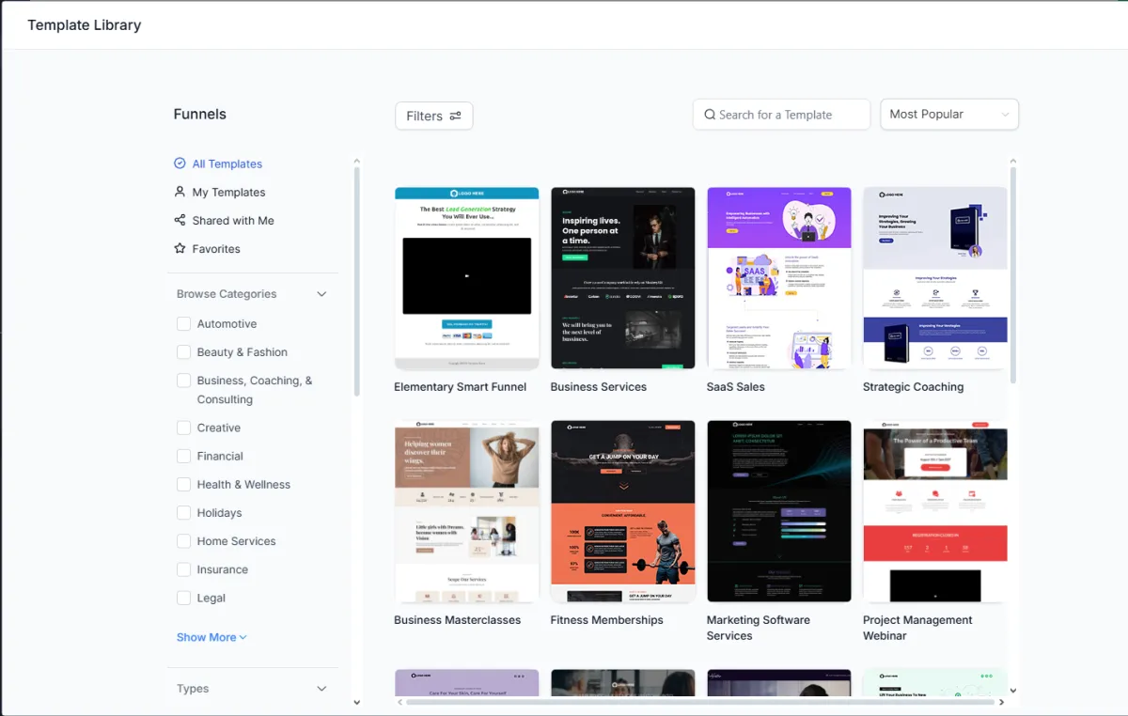This screenshot has width=1128, height=716.
Task: Open Fitness Memberships template thumbnail
Action: point(623,511)
